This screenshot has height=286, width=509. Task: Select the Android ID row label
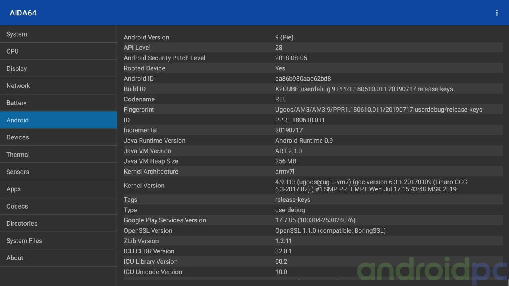[139, 79]
